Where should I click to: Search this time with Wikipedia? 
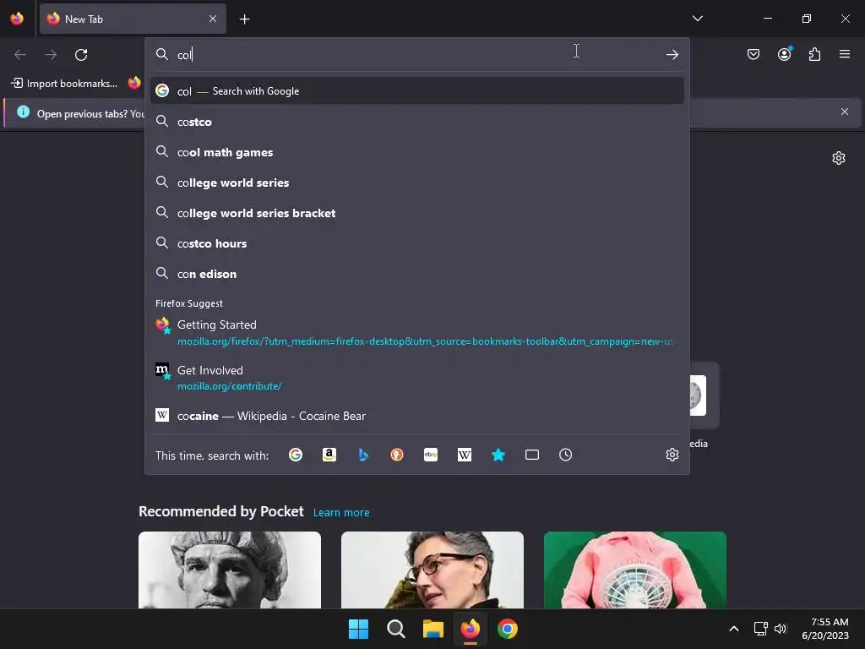(465, 455)
